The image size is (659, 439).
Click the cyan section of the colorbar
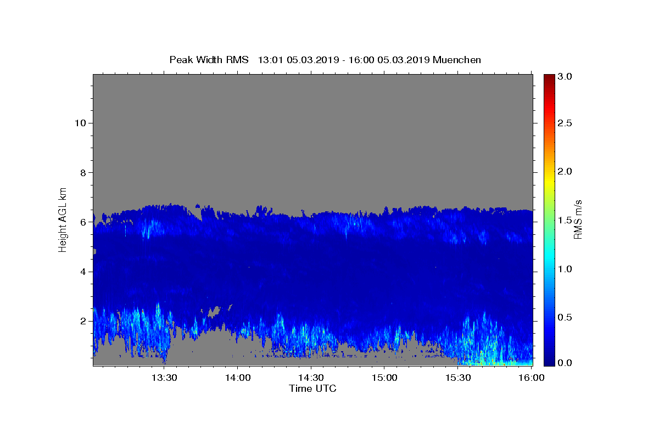549,255
